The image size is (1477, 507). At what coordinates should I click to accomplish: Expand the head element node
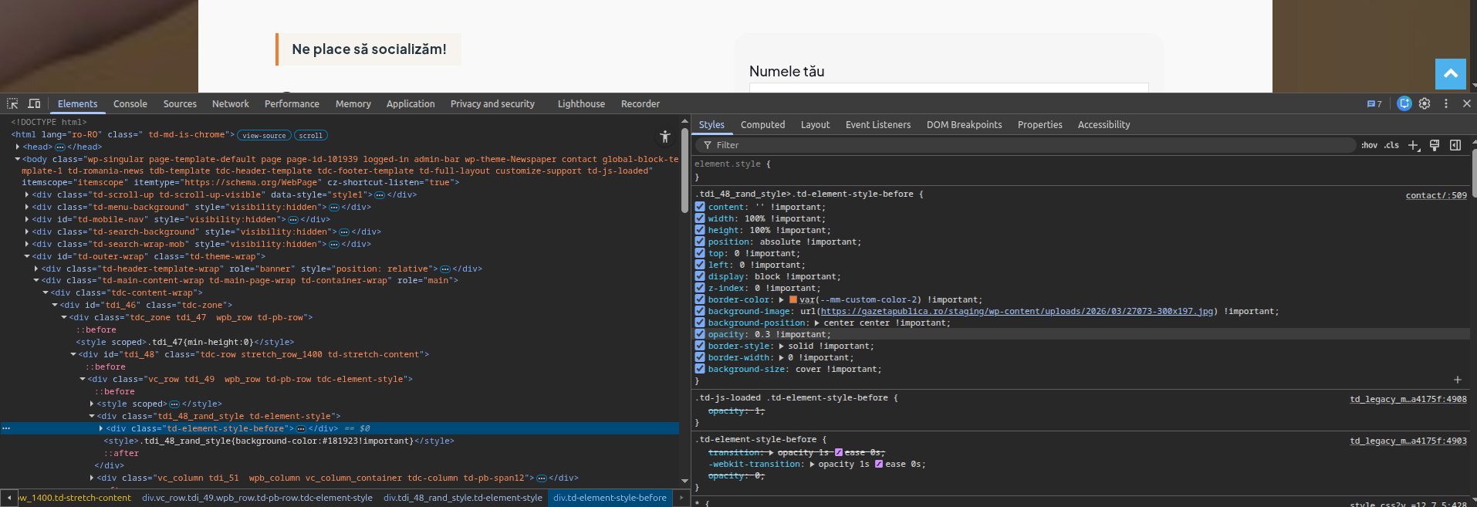(18, 147)
